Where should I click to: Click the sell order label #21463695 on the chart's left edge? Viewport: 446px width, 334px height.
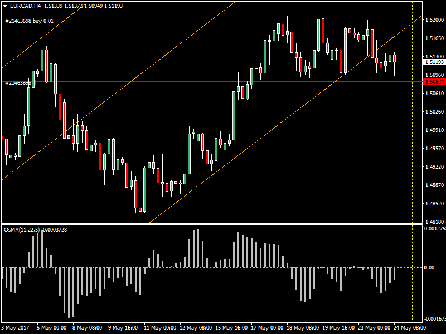21,83
